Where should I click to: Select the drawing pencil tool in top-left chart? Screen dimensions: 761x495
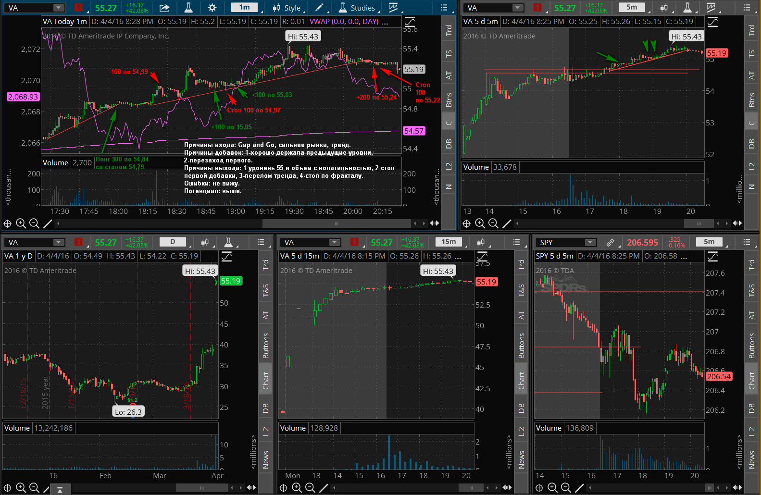coord(319,8)
